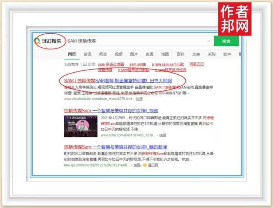
Task: Go to the 图片 tab
Action: point(134,54)
